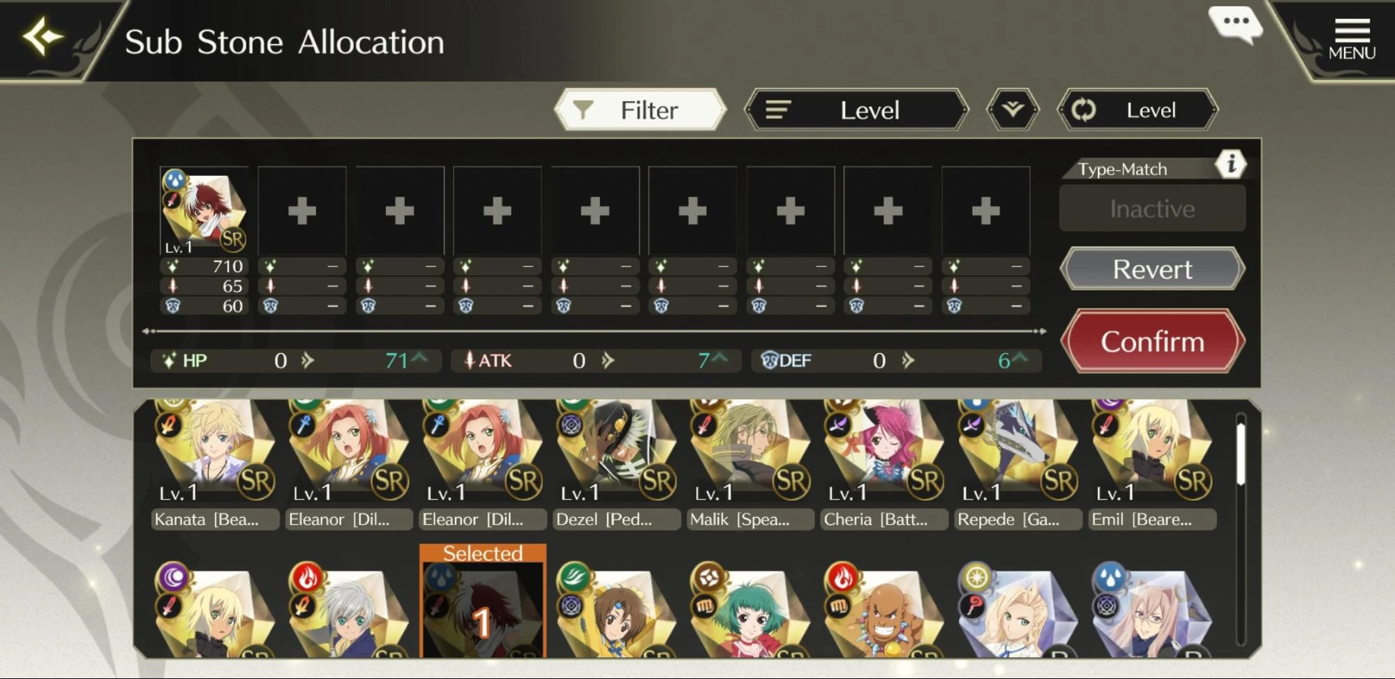
Task: Toggle the Level display switch button
Action: 1137,110
